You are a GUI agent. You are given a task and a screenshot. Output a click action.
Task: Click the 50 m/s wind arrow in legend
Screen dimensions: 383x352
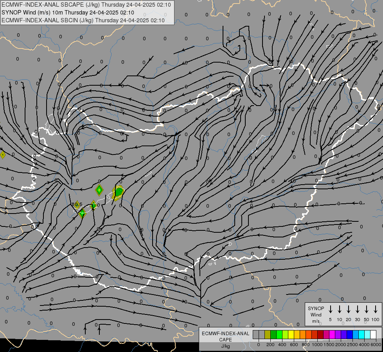[x=367, y=309]
